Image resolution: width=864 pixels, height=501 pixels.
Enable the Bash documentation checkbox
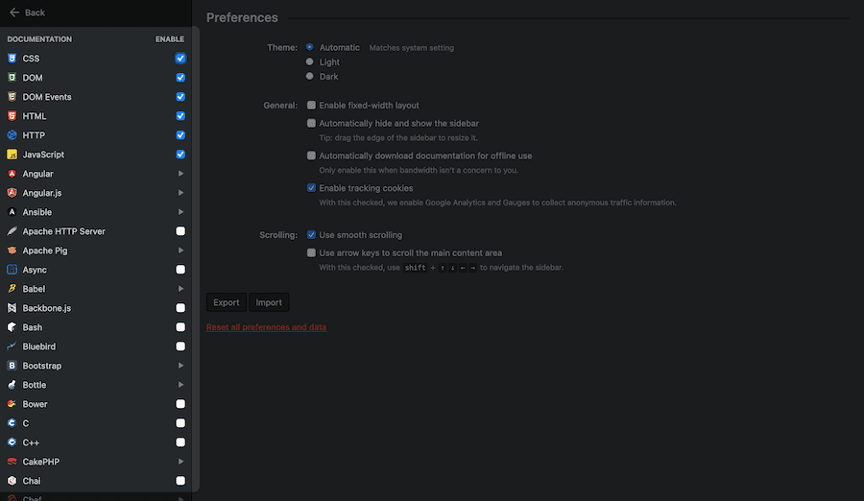pos(180,327)
